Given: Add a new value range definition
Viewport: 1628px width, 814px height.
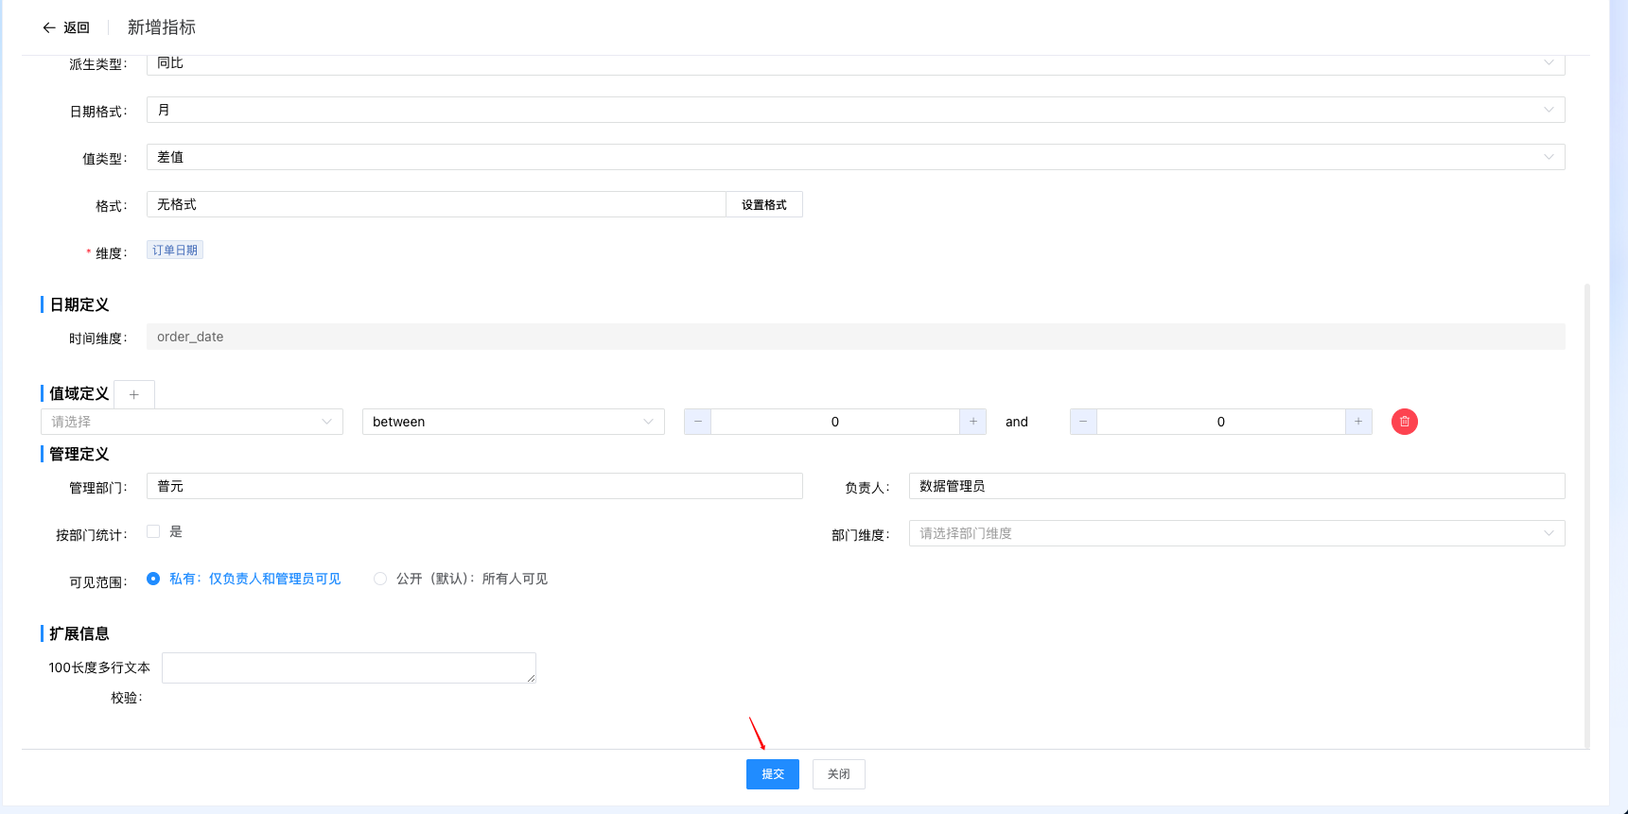Looking at the screenshot, I should 134,394.
